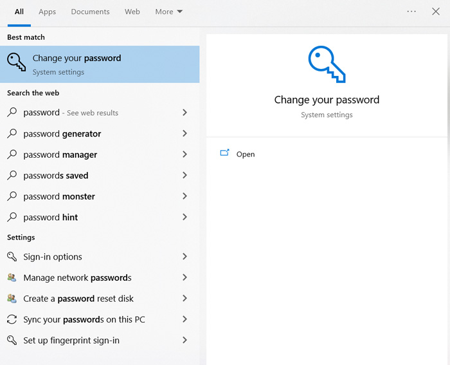Switch to the Apps tab
The image size is (450, 365).
pos(47,12)
